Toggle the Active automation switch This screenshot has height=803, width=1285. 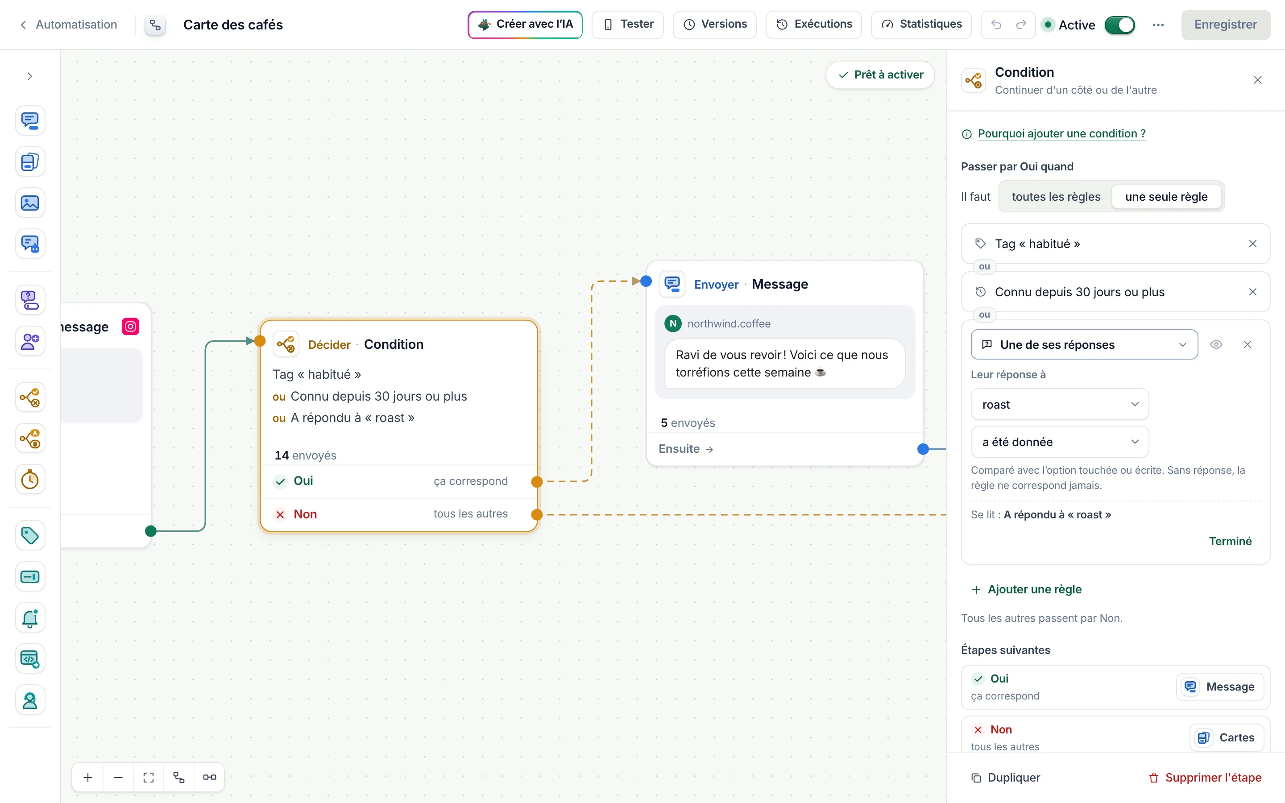click(x=1119, y=25)
